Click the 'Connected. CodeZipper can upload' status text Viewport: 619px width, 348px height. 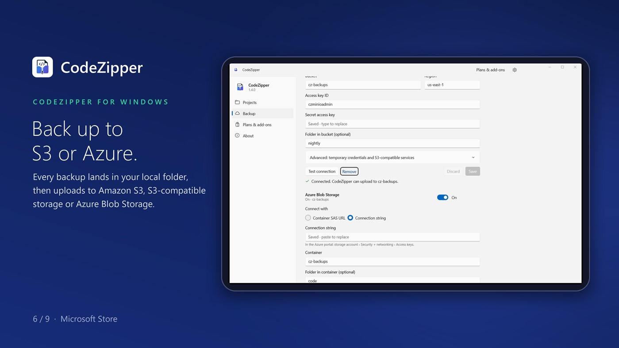pos(354,181)
